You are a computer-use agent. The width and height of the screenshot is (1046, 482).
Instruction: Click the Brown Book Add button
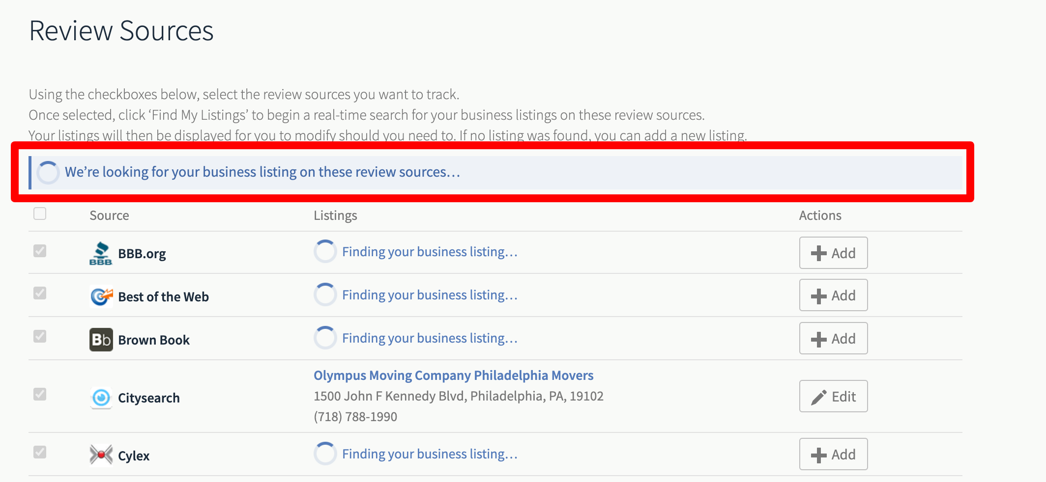point(833,338)
